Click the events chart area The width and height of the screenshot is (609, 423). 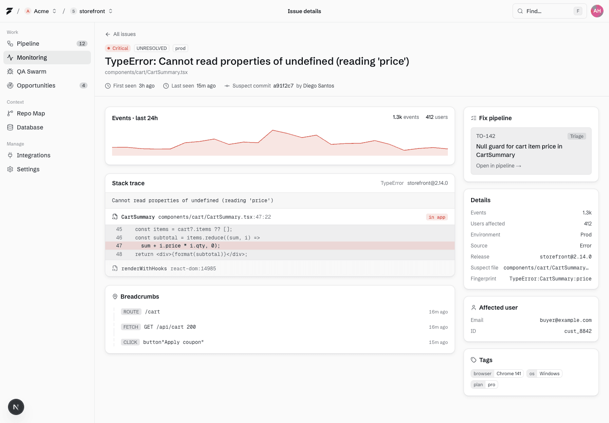[x=280, y=142]
